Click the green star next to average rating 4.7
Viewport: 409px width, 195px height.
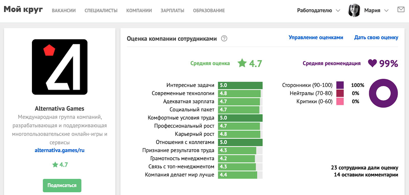point(242,63)
